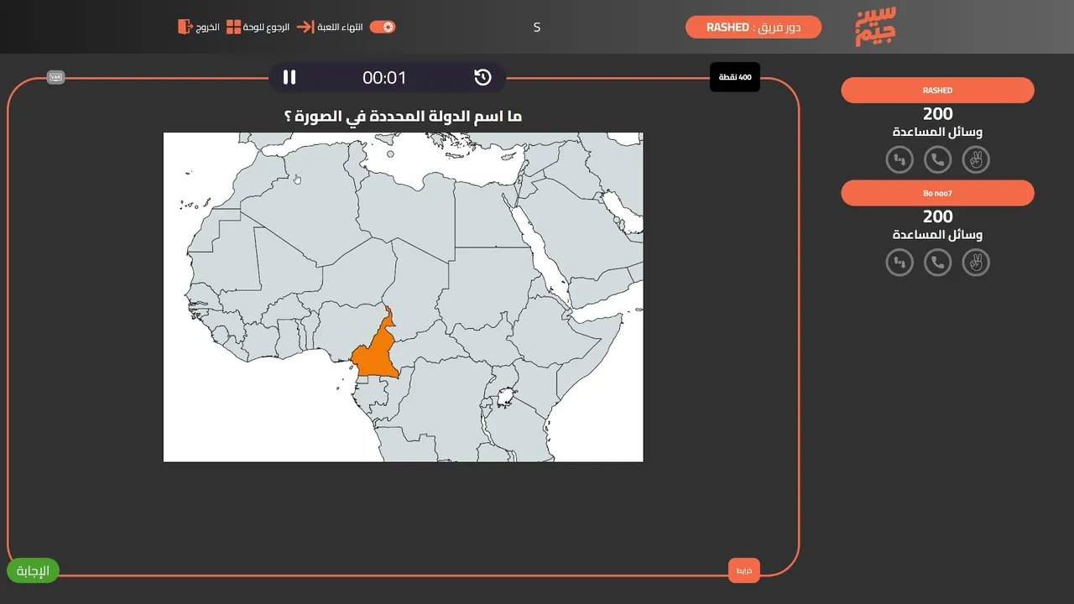The height and width of the screenshot is (604, 1074).
Task: Reset the timer with the restart icon
Action: [x=482, y=77]
